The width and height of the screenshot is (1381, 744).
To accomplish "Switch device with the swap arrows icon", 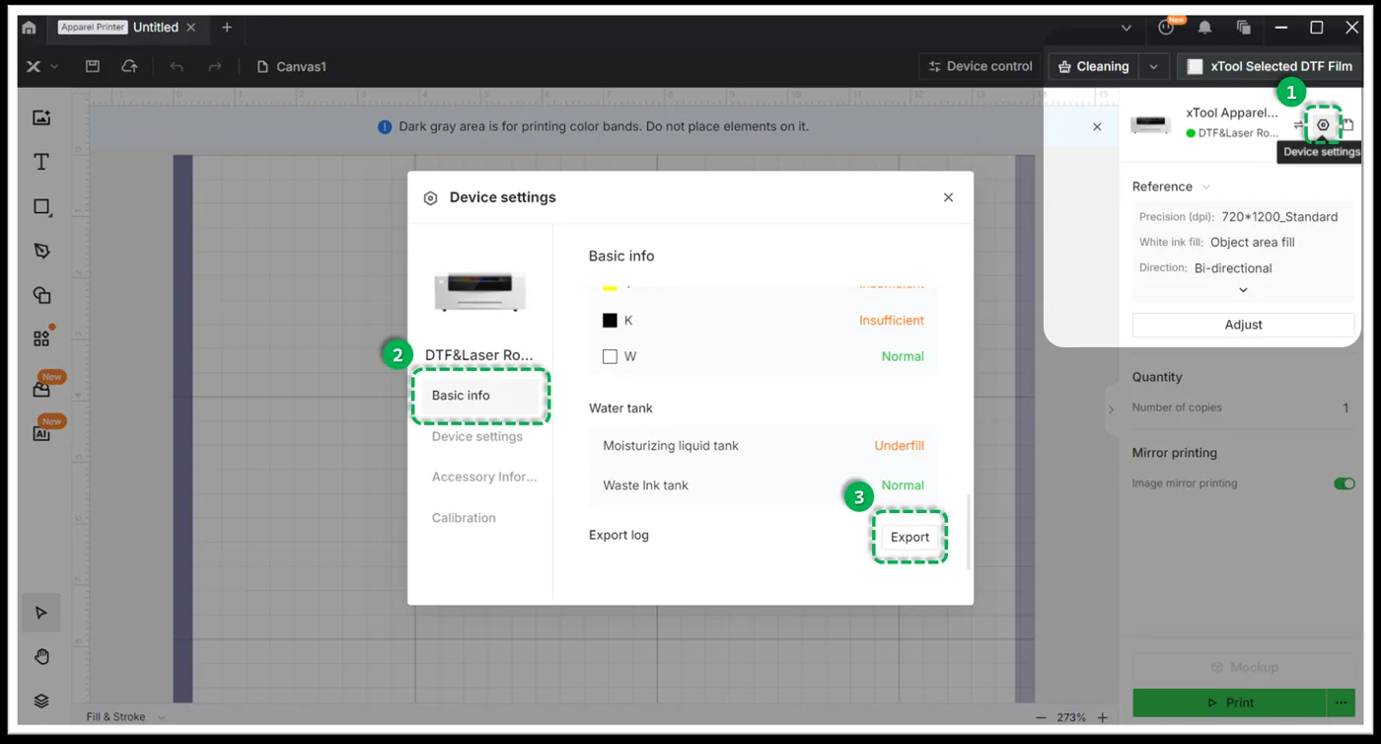I will pos(1298,124).
